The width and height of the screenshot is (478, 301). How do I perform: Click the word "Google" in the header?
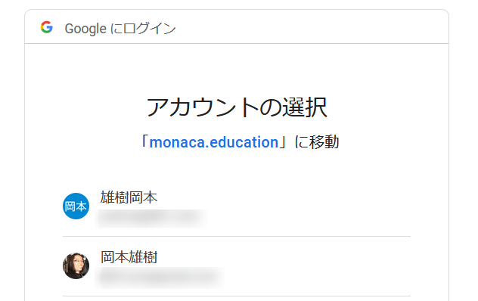[85, 29]
